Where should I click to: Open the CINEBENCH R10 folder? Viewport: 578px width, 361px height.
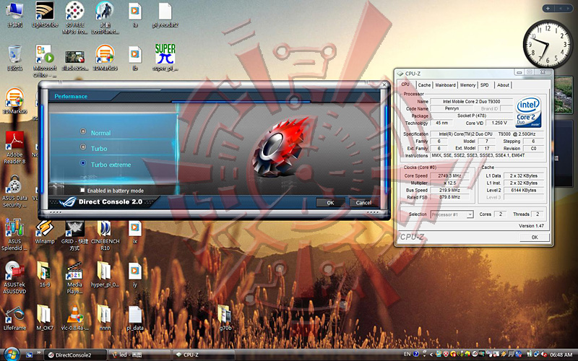click(105, 235)
